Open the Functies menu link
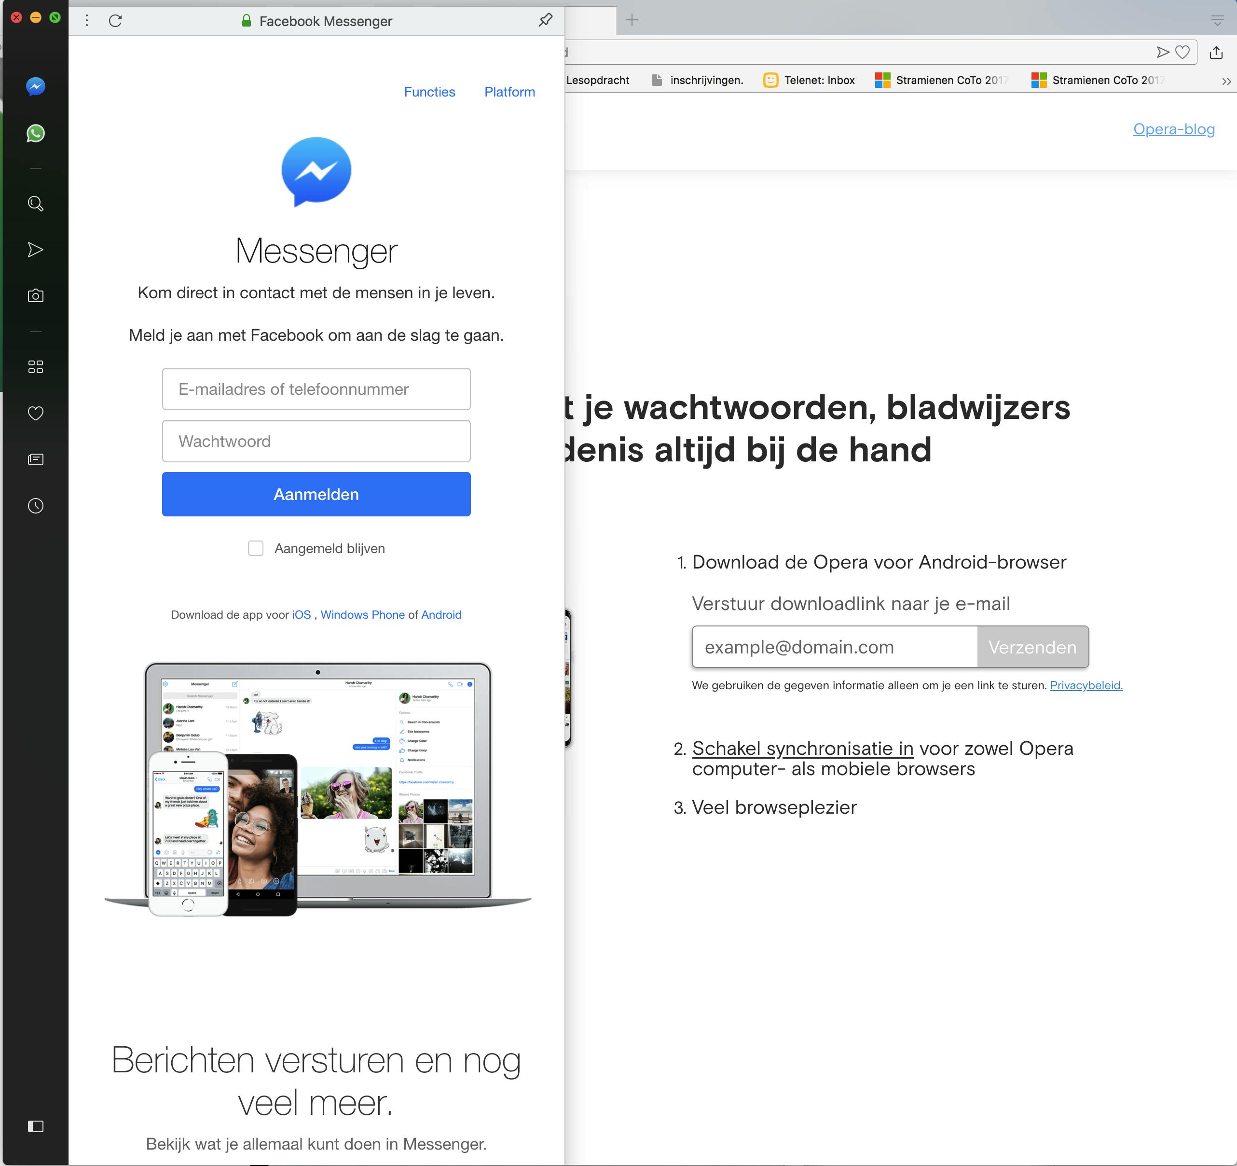This screenshot has width=1237, height=1166. pyautogui.click(x=429, y=92)
